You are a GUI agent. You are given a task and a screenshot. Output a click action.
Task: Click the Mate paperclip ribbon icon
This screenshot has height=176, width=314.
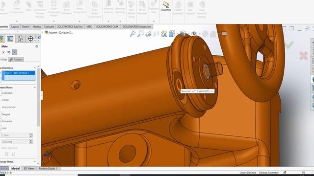click(x=28, y=6)
